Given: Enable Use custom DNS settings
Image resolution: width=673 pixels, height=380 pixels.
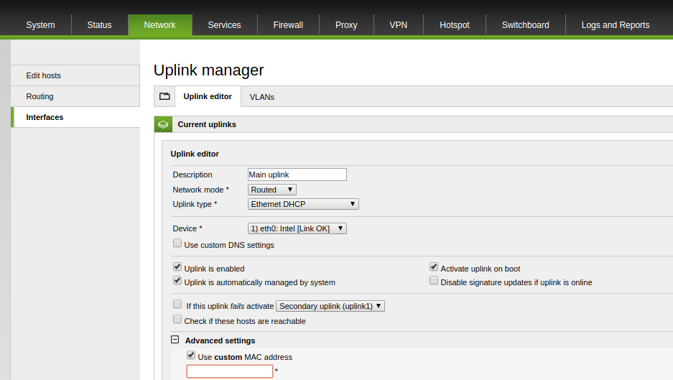Looking at the screenshot, I should tap(177, 244).
